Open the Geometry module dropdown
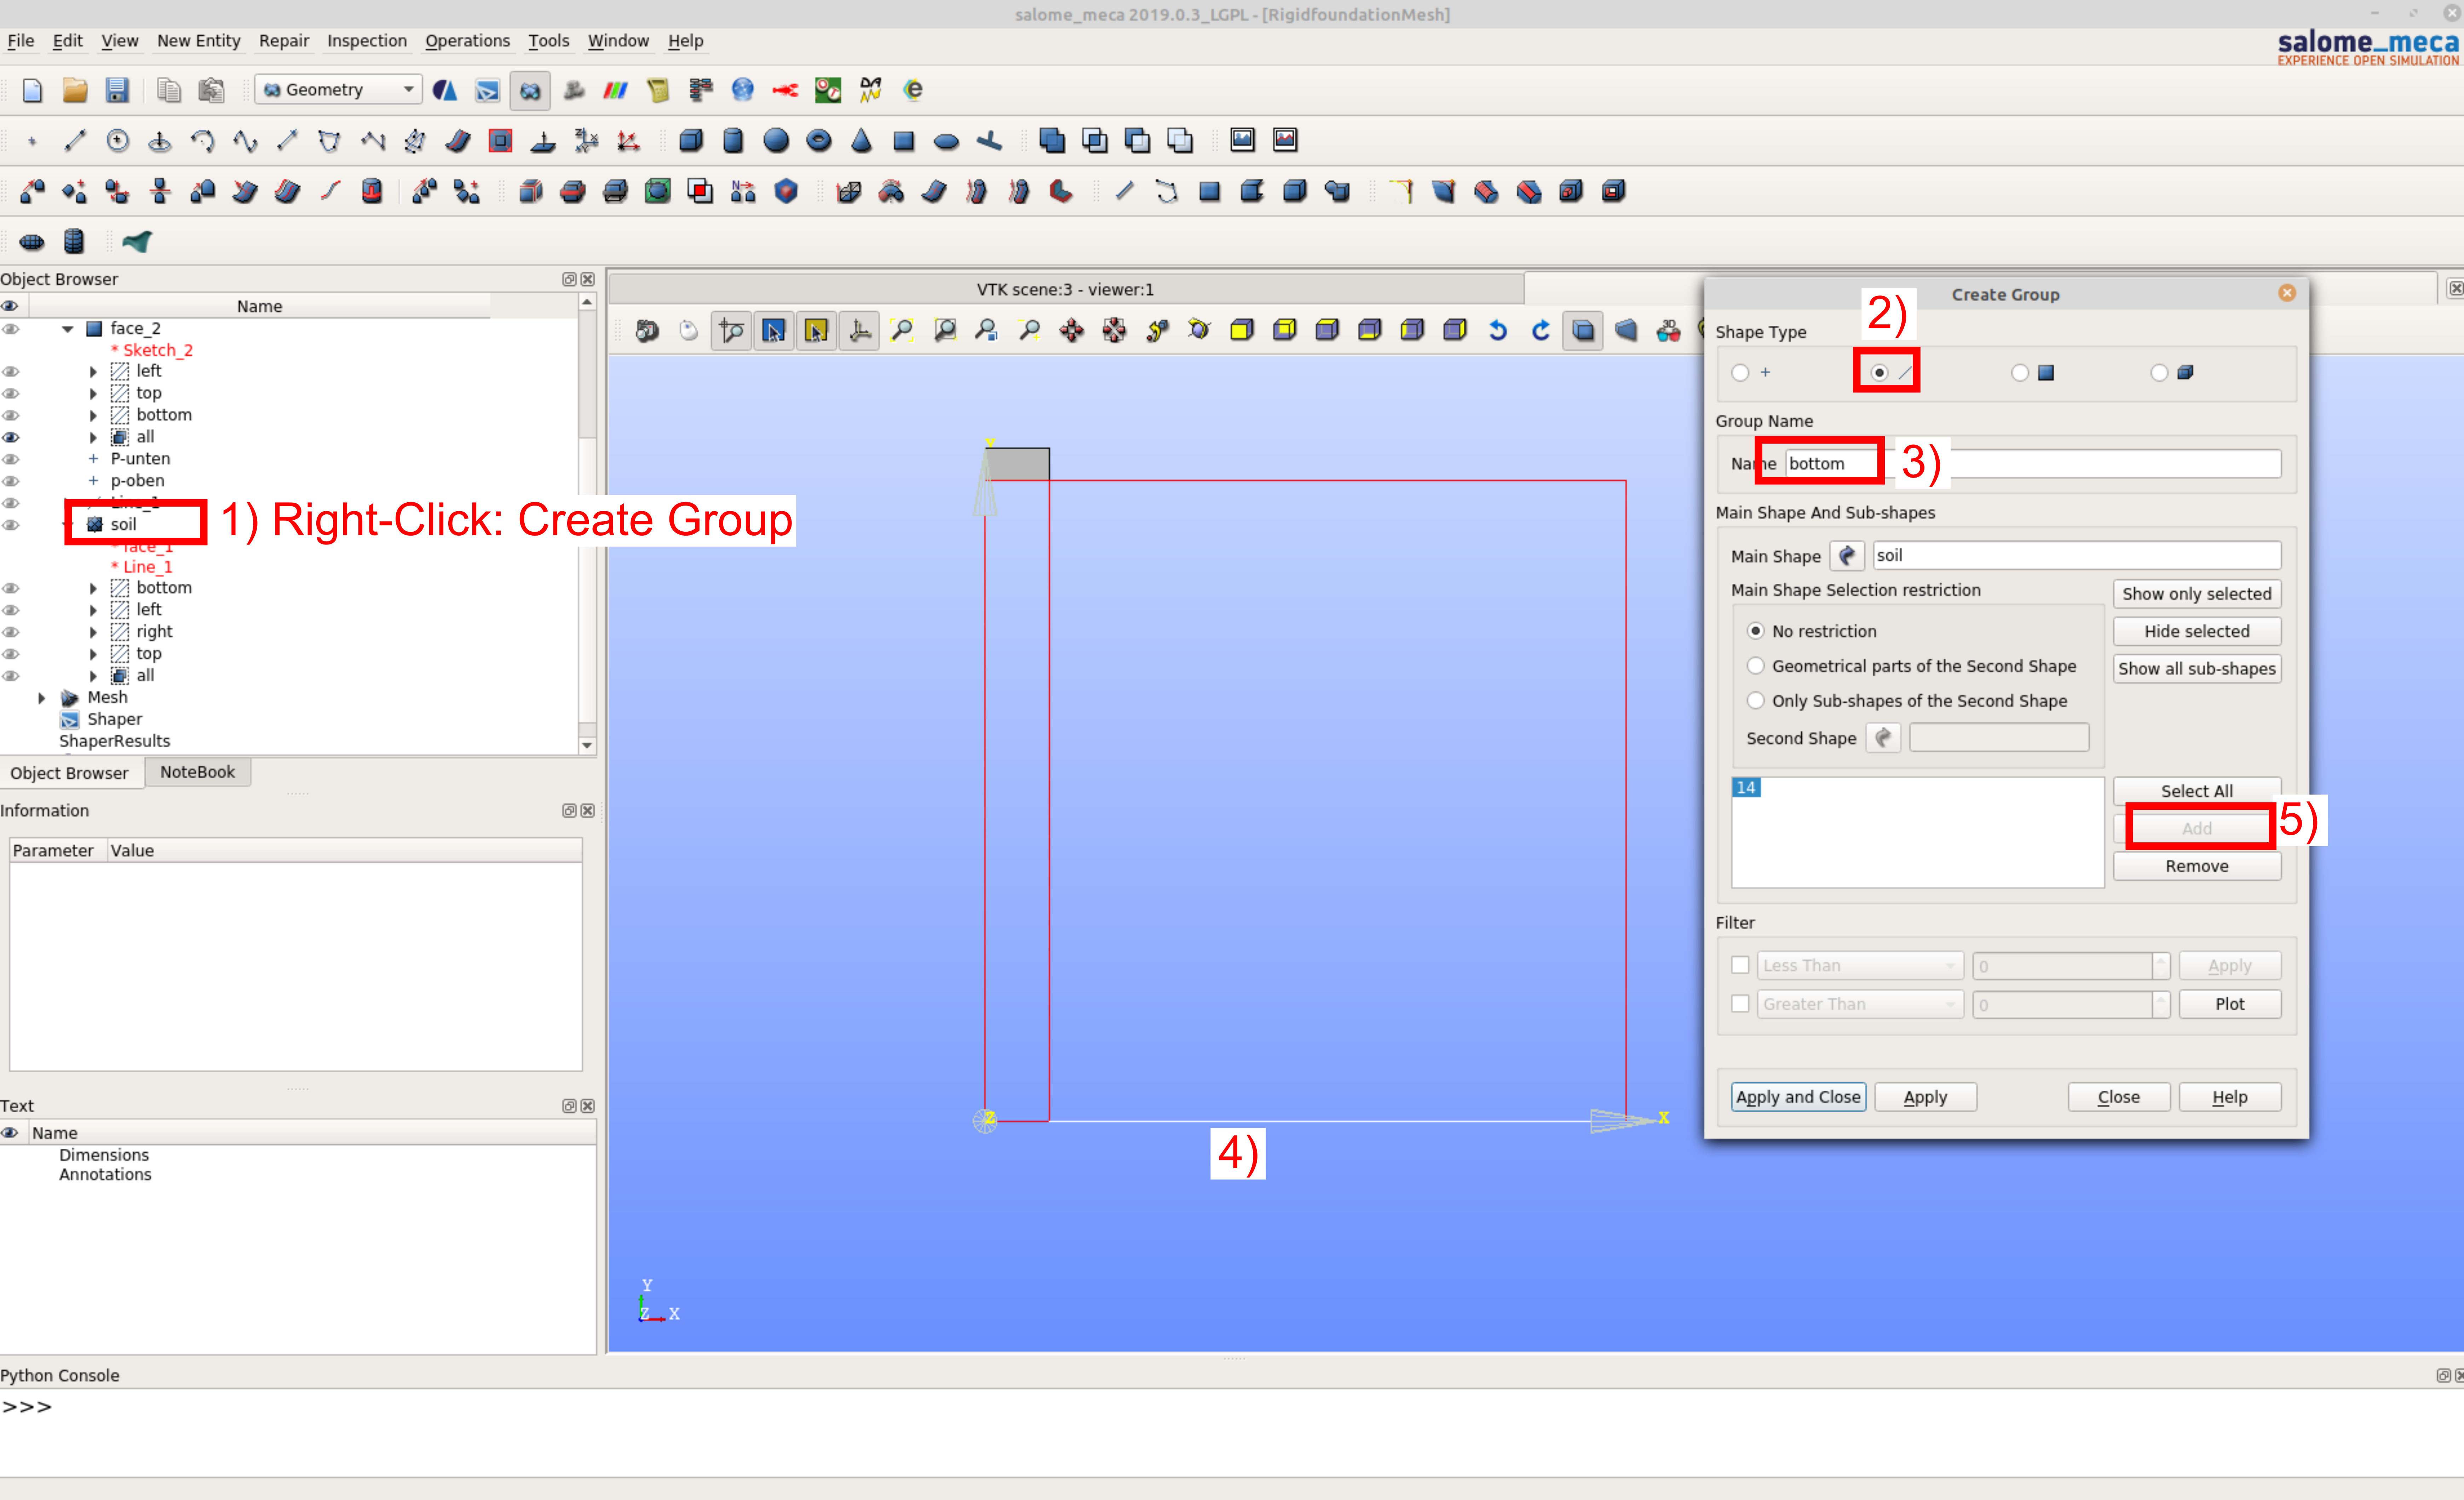The width and height of the screenshot is (2464, 1500). (338, 90)
